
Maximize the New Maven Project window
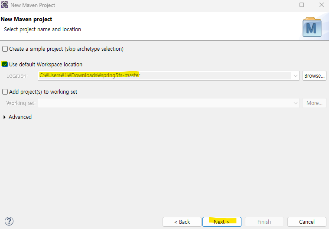[x=302, y=5]
